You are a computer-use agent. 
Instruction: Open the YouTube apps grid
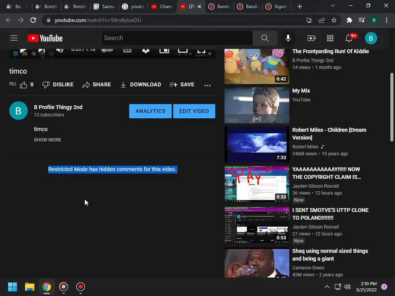point(330,38)
